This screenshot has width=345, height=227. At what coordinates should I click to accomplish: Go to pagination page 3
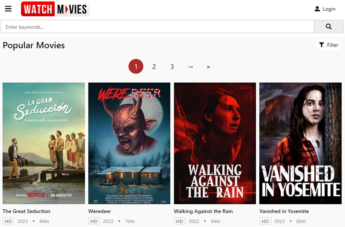[x=172, y=66]
